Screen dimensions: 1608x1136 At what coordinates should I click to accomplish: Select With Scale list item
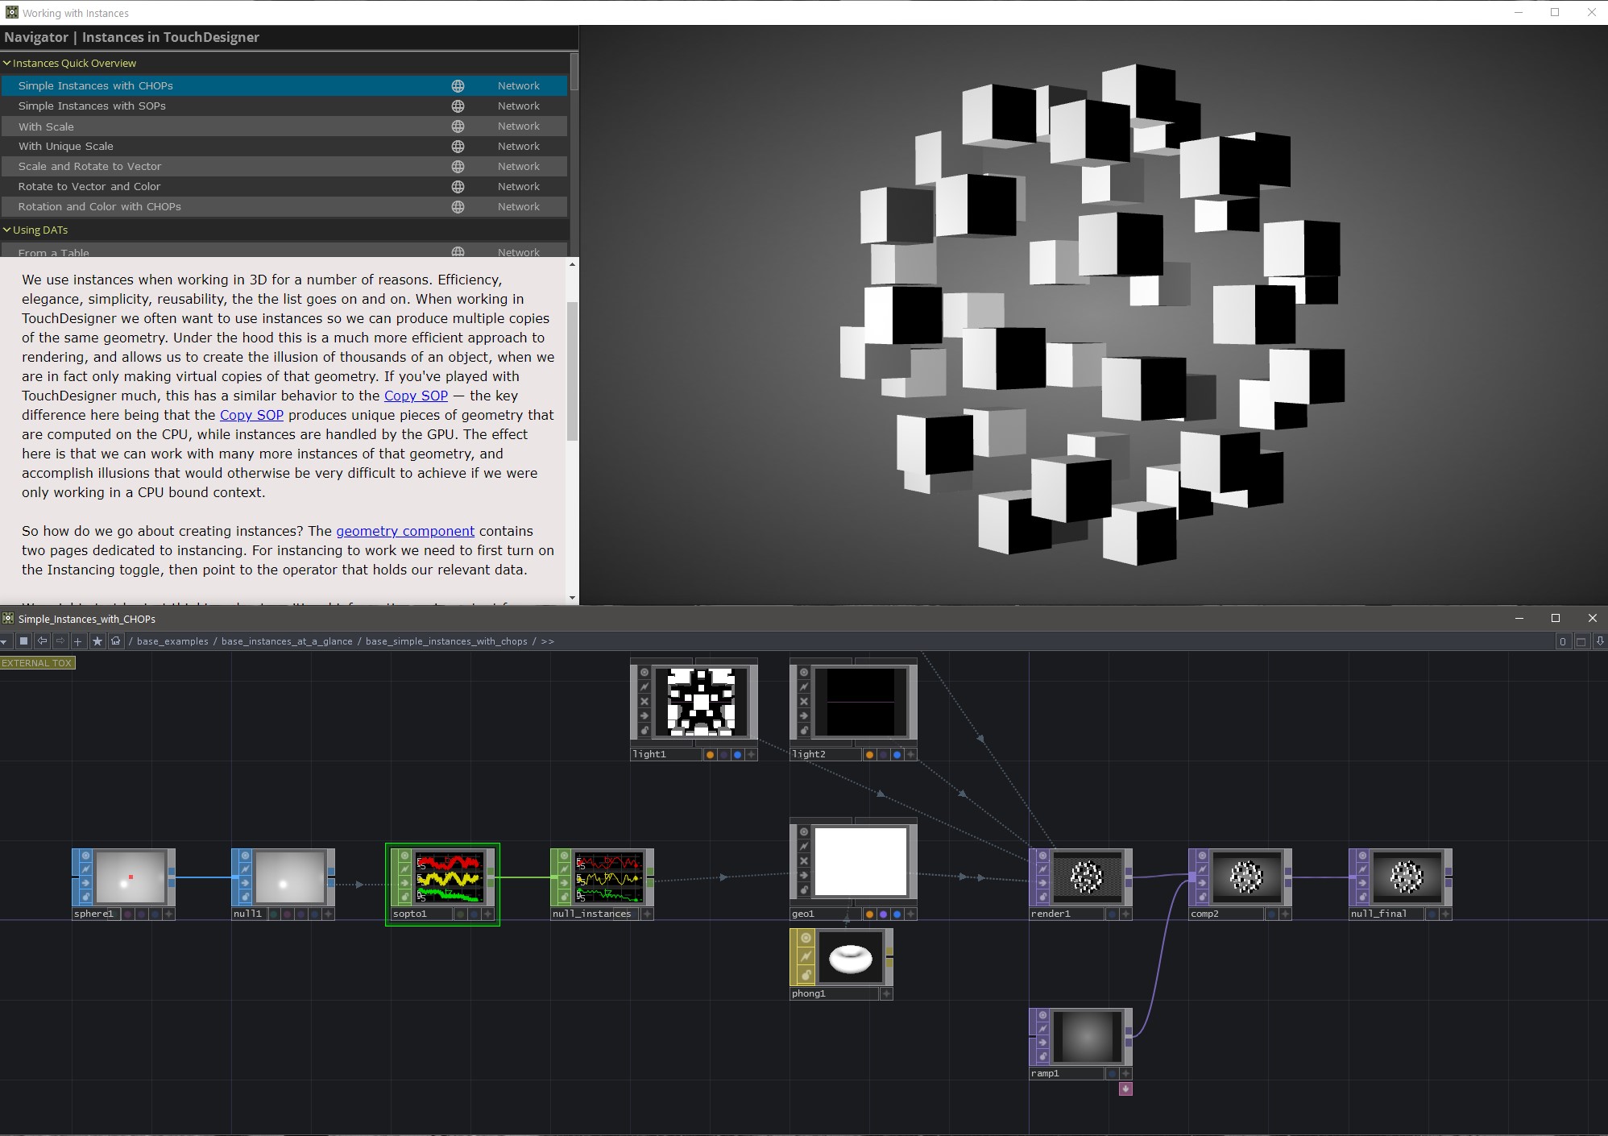coord(284,126)
